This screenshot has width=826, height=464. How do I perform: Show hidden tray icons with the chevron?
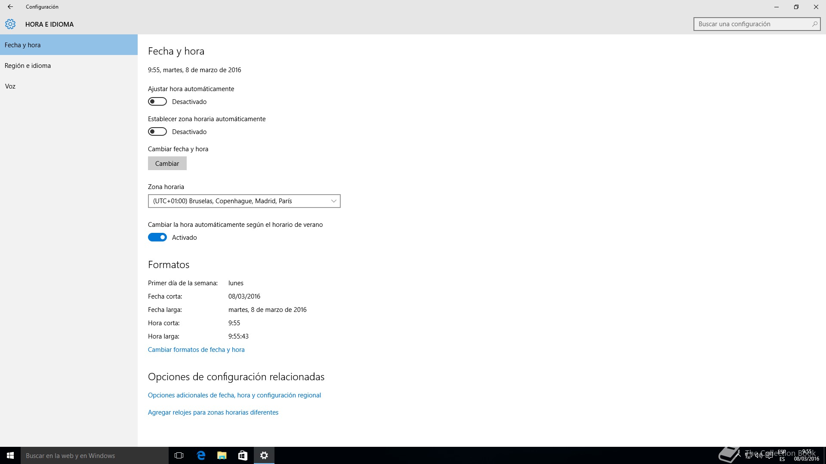[x=738, y=455]
